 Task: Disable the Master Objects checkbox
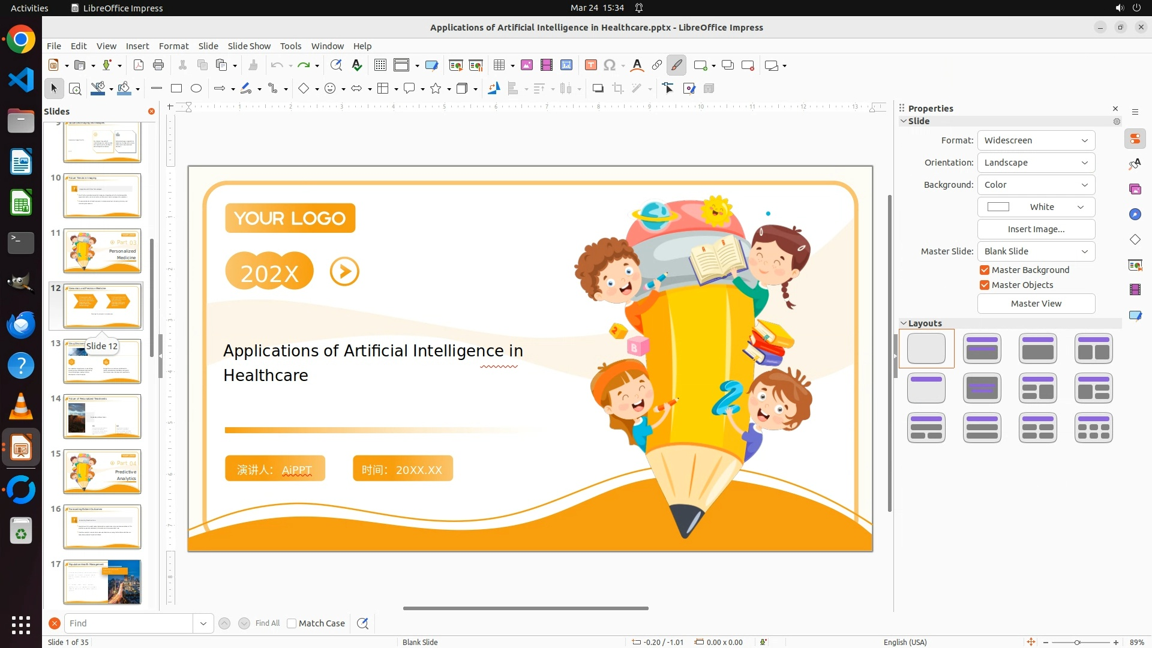[x=985, y=285]
